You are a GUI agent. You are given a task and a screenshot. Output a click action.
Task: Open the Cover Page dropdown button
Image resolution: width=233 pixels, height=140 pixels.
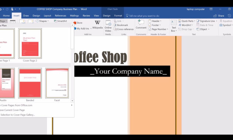pos(3,21)
